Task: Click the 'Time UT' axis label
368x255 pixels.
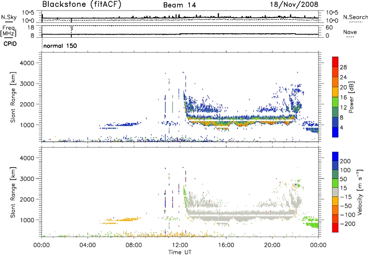Action: point(180,252)
